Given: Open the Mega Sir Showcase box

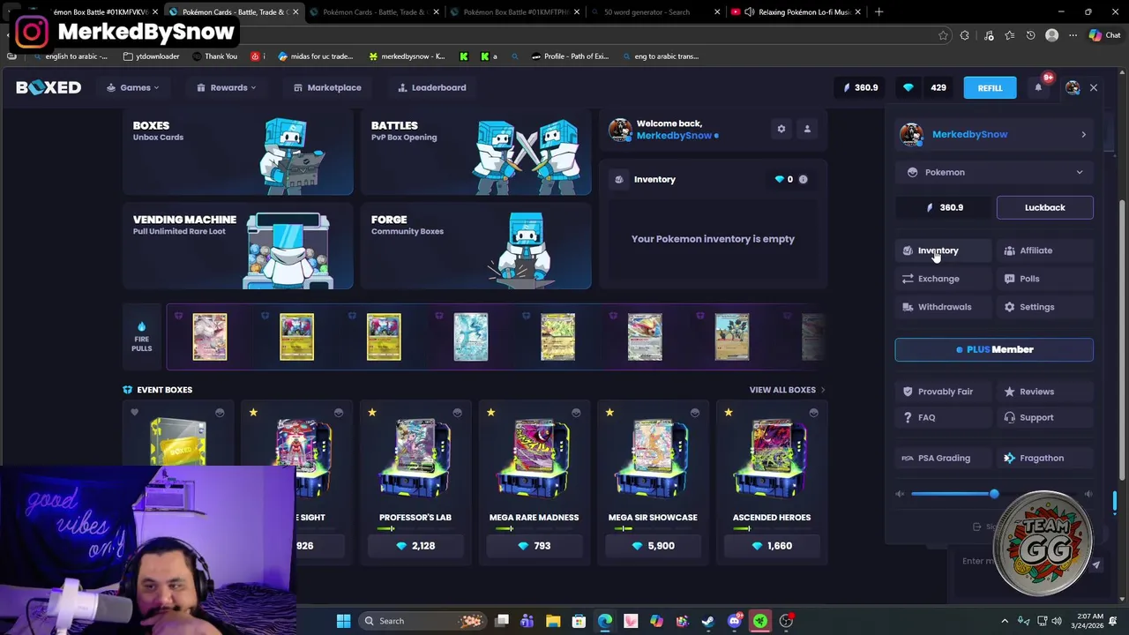Looking at the screenshot, I should (x=653, y=482).
